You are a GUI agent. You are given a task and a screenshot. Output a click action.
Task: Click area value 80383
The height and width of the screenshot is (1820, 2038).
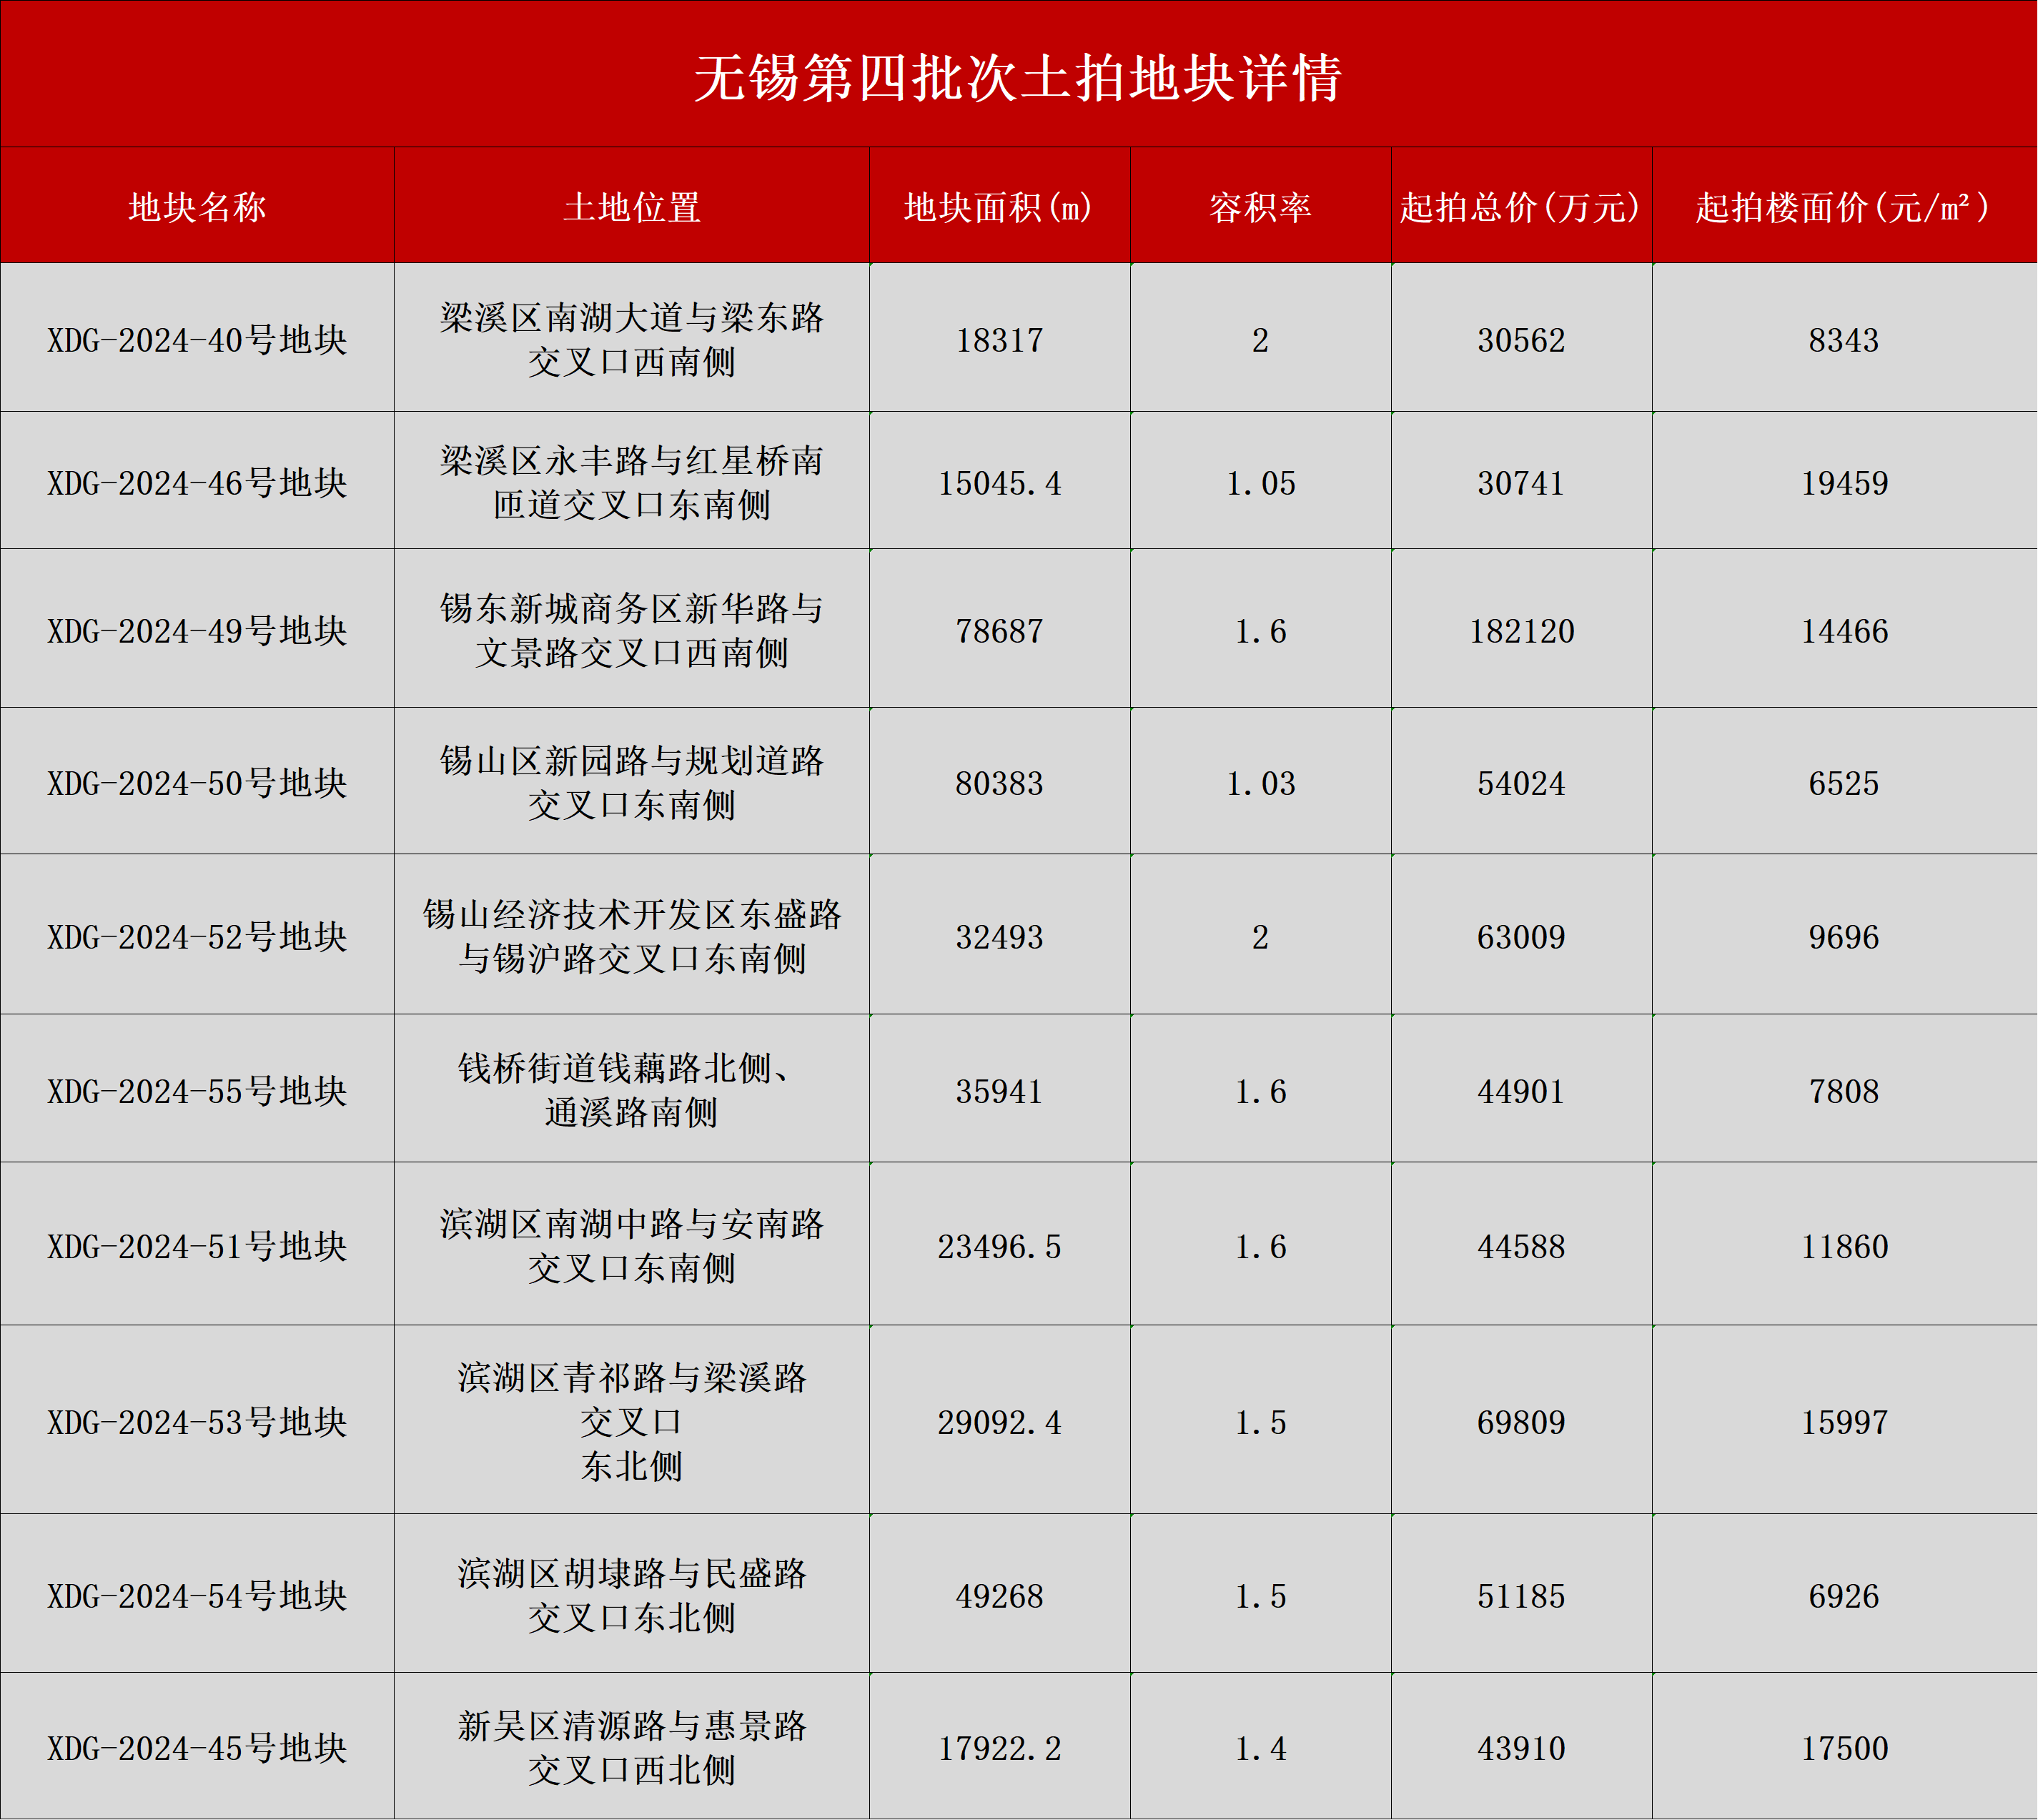pos(1000,784)
